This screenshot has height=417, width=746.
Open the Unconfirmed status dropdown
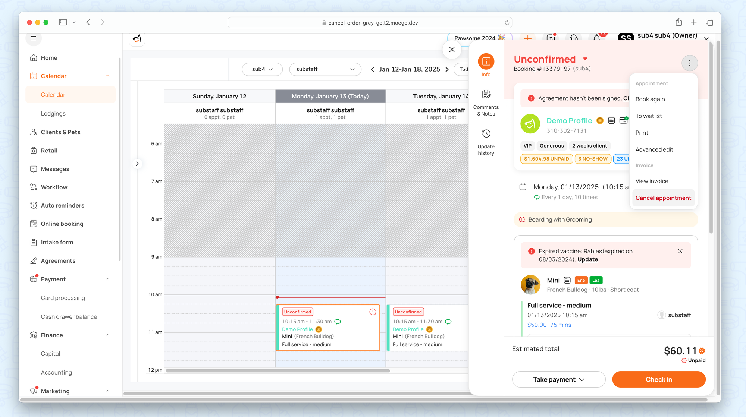pos(585,59)
